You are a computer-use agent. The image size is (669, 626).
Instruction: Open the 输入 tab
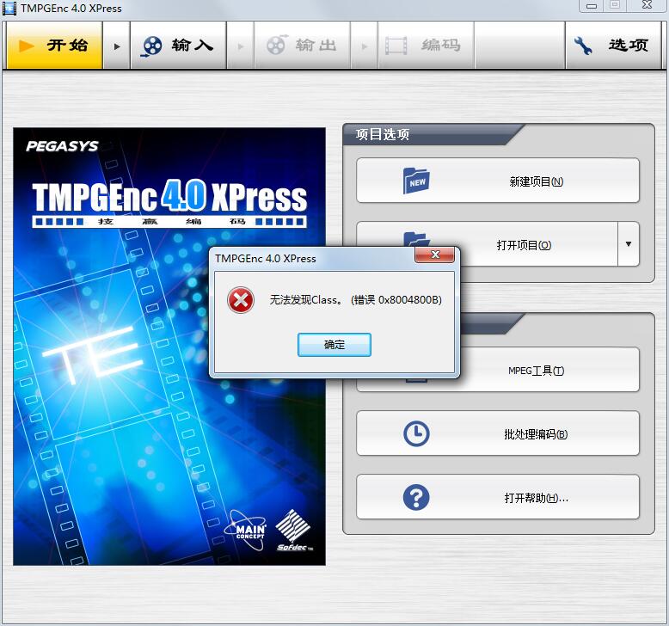tap(178, 46)
